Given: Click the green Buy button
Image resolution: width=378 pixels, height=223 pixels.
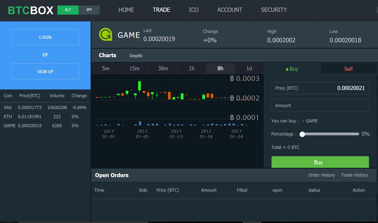Looking at the screenshot, I should click(320, 162).
